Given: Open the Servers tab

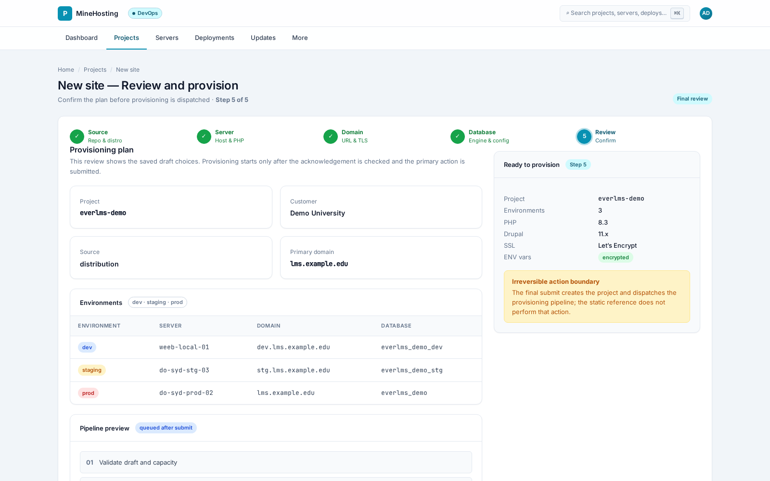Looking at the screenshot, I should (167, 38).
